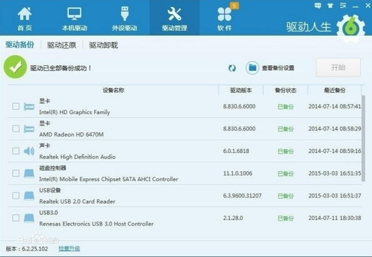Image resolution: width=372 pixels, height=257 pixels.
Task: Check the Intel(R) HD Graphics Family checkbox
Action: coord(16,106)
